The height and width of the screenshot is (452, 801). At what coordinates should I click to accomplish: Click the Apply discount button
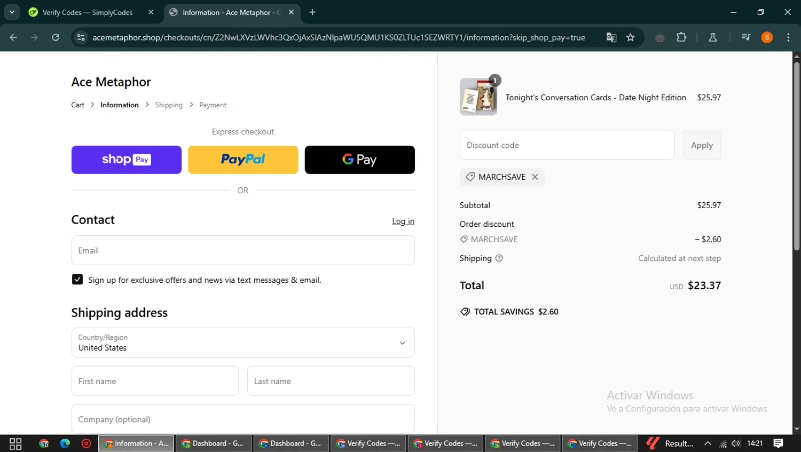click(x=702, y=145)
